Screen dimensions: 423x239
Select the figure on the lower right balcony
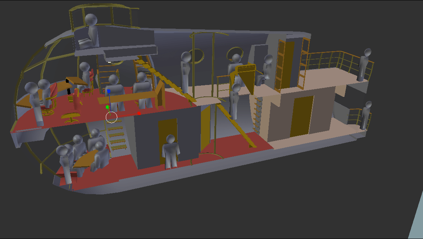[x=365, y=115]
